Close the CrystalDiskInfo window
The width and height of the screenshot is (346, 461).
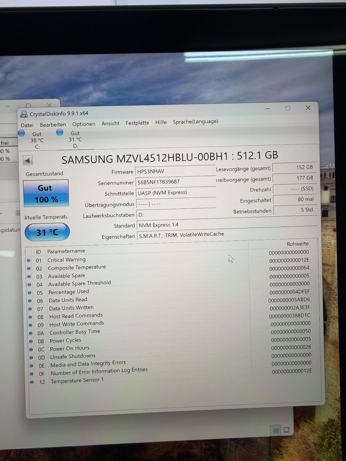point(308,108)
